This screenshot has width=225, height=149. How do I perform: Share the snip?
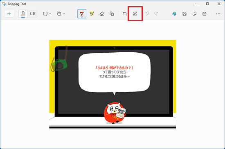[x=205, y=14]
